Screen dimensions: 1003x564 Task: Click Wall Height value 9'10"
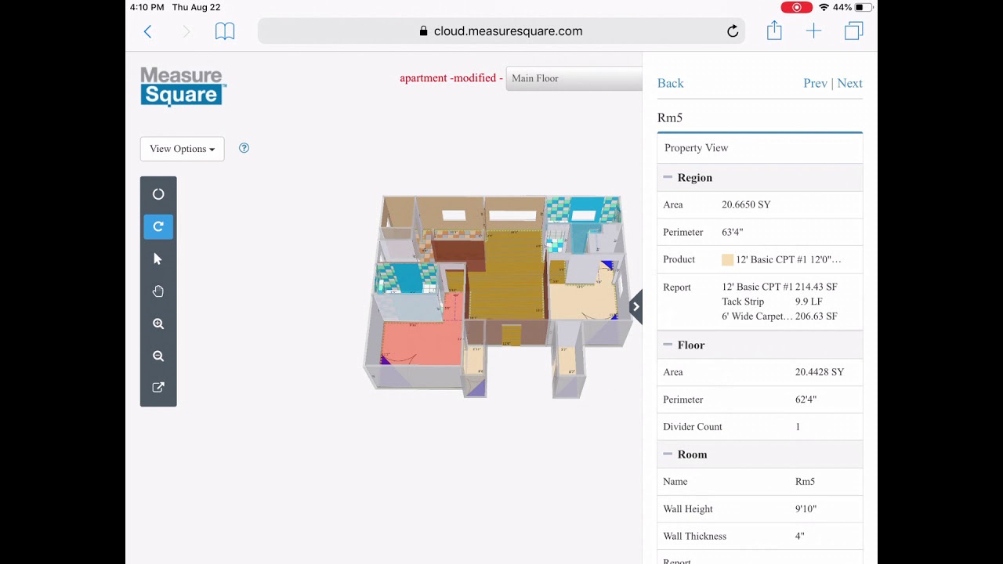[x=806, y=509]
